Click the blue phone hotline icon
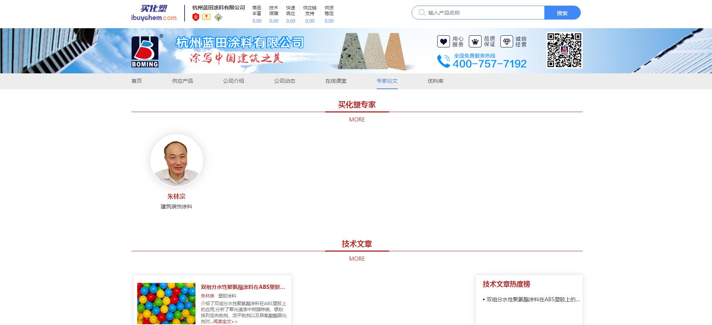The image size is (712, 325). [x=444, y=61]
